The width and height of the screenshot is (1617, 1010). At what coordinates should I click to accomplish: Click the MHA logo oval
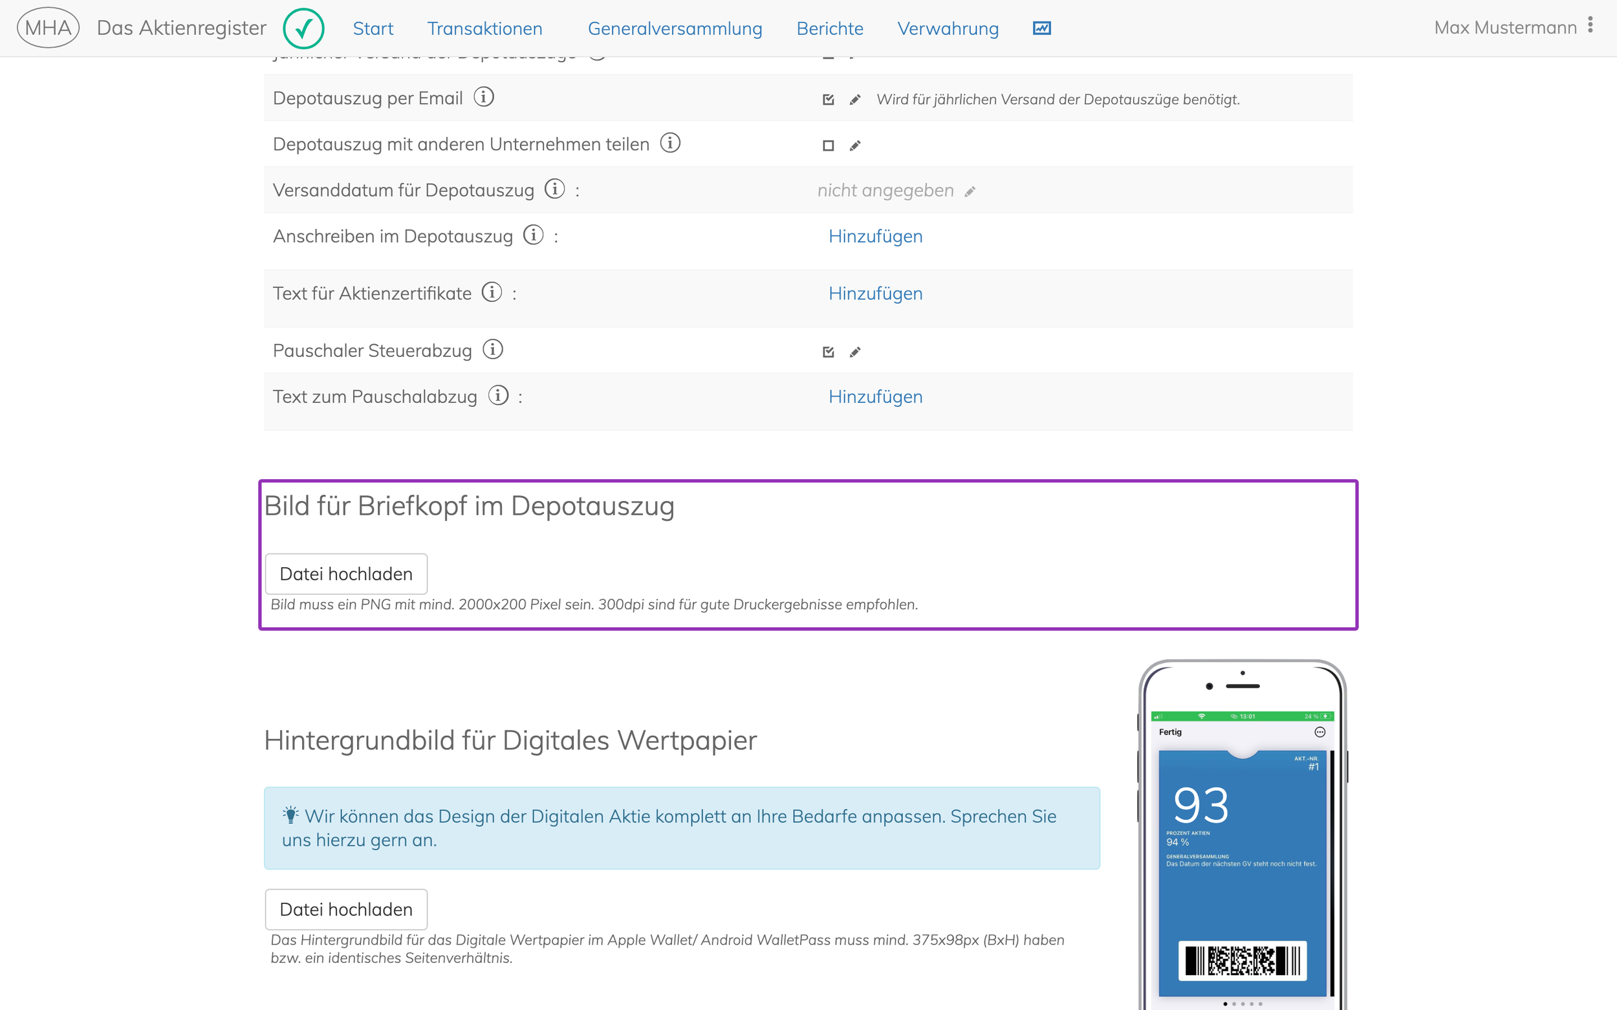[48, 27]
